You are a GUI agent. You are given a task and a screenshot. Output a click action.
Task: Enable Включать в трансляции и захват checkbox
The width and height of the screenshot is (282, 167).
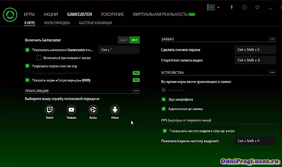(39, 58)
